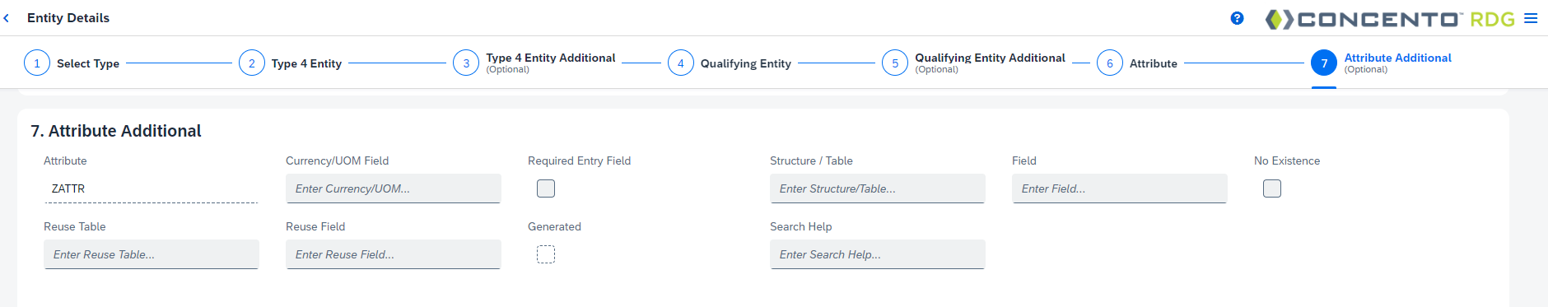Click into the Currency/UOM Field input
Viewport: 1548px width, 307px height.
pyautogui.click(x=394, y=188)
